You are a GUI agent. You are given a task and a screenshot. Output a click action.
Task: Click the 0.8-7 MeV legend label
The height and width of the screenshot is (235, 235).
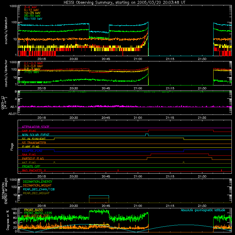coord(32,69)
